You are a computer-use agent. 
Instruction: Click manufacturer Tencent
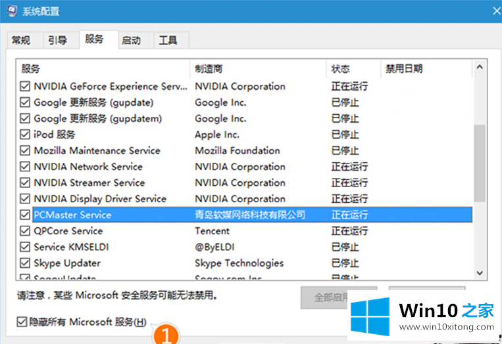pos(213,230)
